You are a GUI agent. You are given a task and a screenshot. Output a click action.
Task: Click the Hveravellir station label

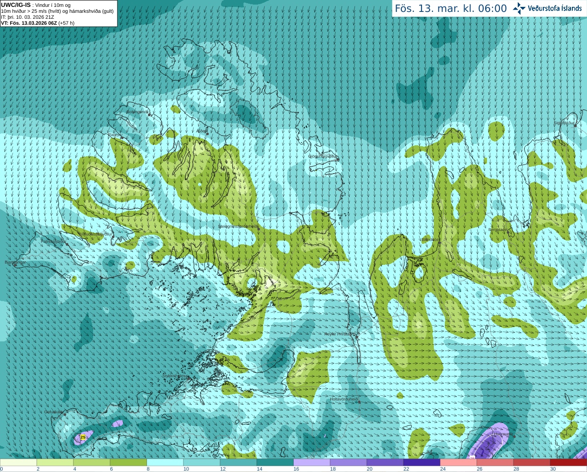(x=504, y=434)
